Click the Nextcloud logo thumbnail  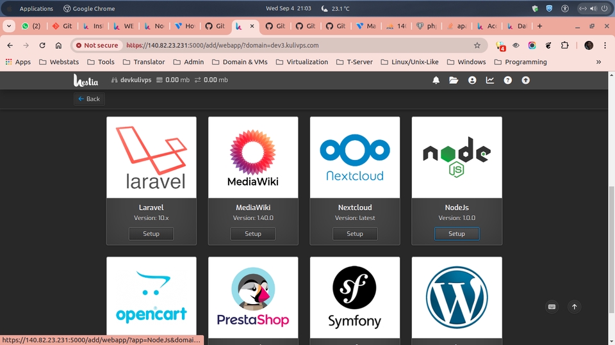click(x=355, y=157)
